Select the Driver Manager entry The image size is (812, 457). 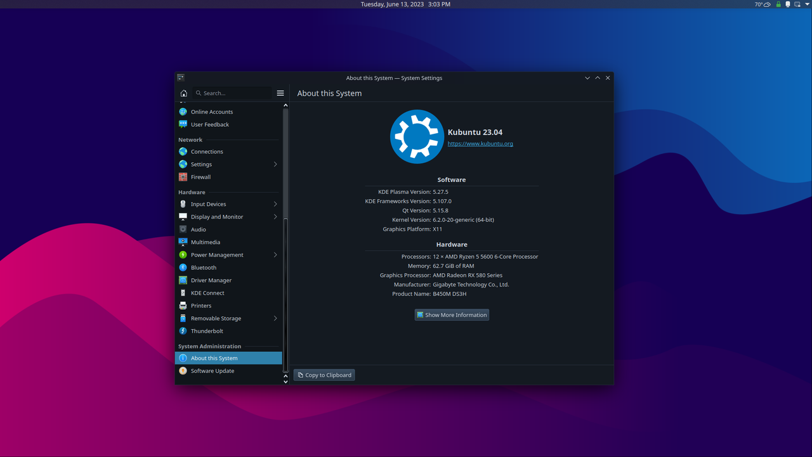228,280
